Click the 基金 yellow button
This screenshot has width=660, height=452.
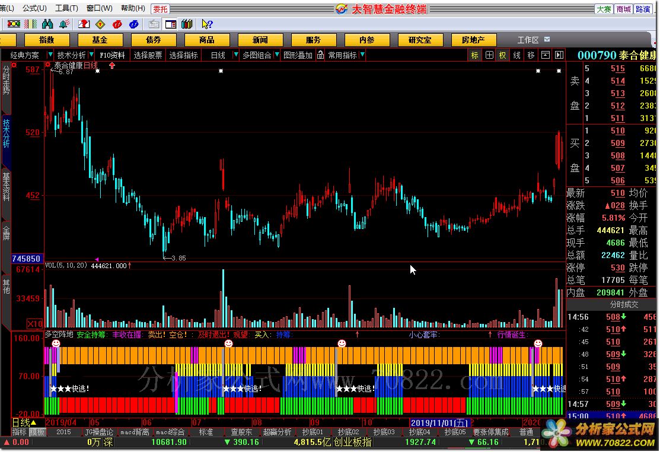(x=100, y=40)
